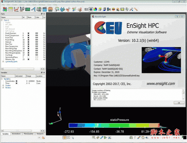Click the yellow-green monitor toolbar icon
187x143 pixels.
(122, 9)
